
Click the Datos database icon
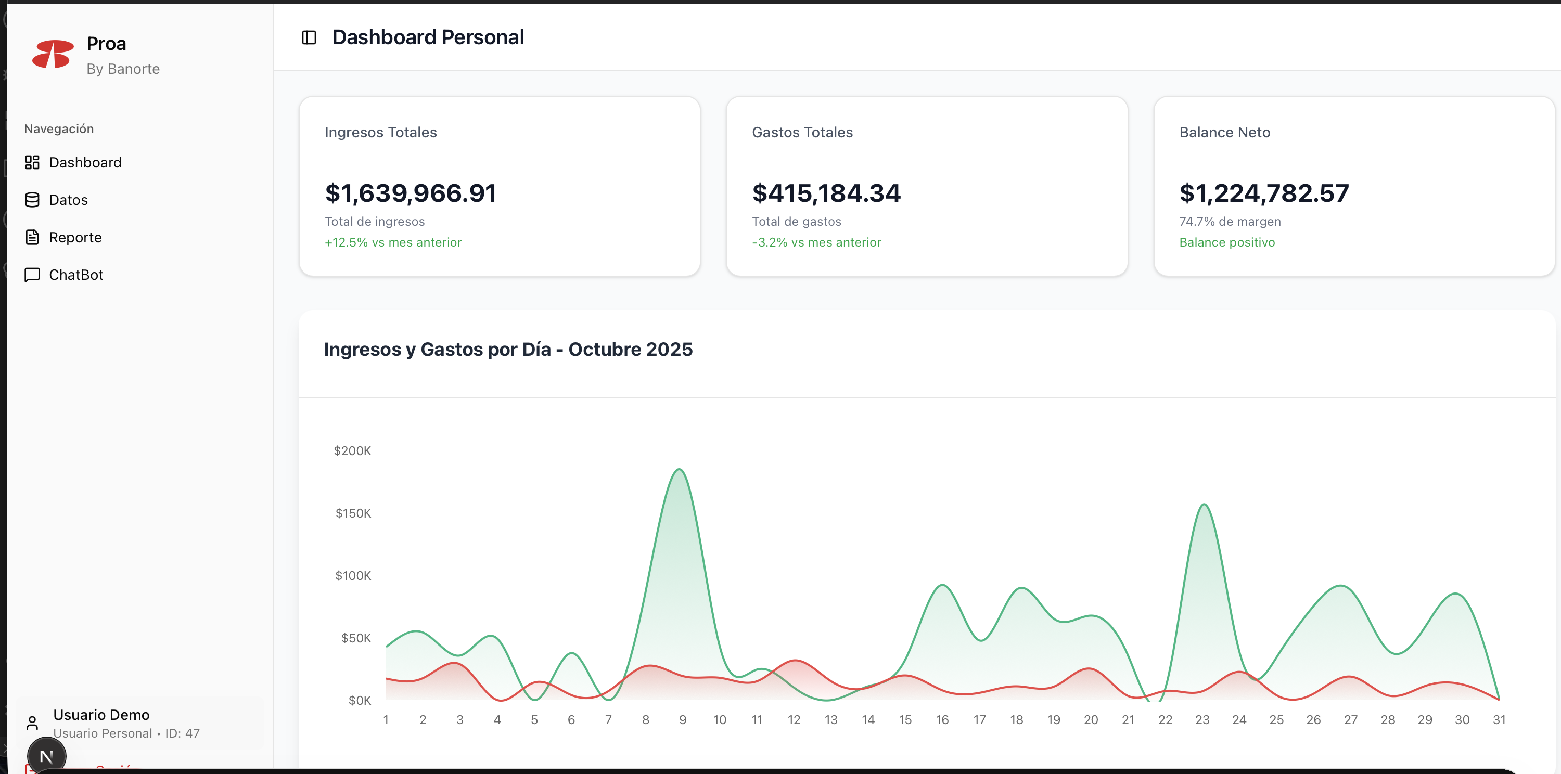pyautogui.click(x=32, y=200)
